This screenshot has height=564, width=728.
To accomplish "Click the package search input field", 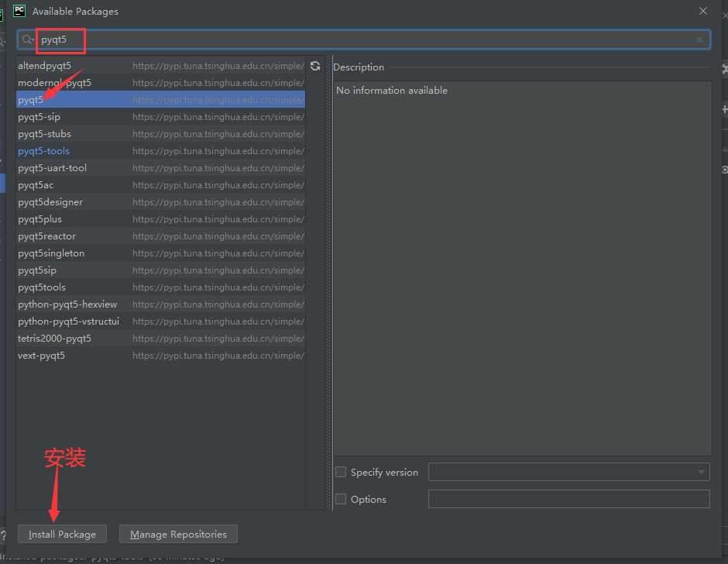I will [x=363, y=40].
